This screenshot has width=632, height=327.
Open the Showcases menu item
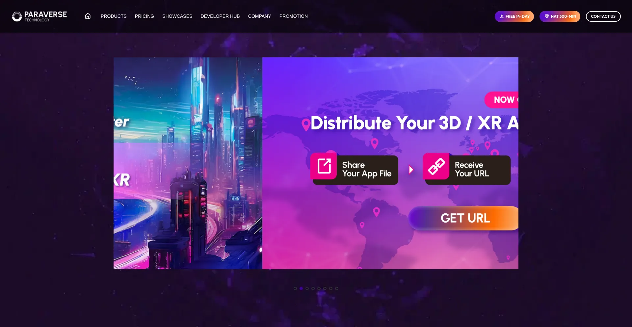[177, 16]
